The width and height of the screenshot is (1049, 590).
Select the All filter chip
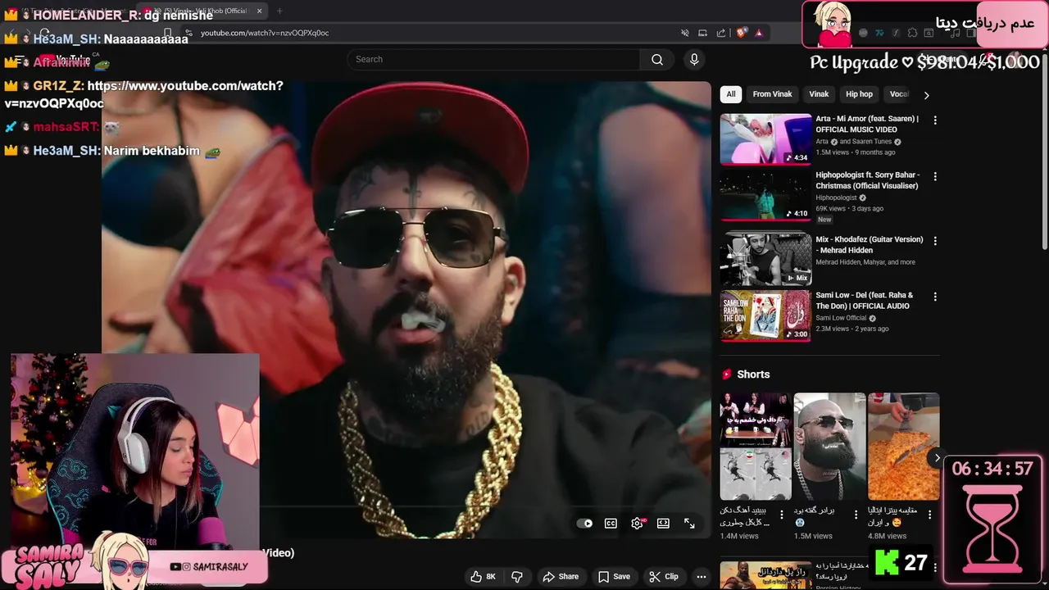click(x=731, y=94)
